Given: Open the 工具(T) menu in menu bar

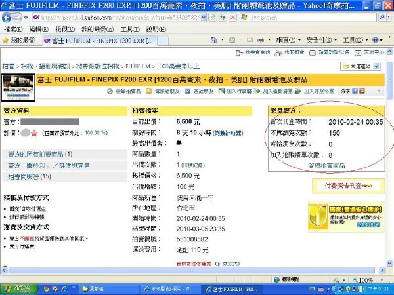Looking at the screenshot, I should (x=130, y=29).
